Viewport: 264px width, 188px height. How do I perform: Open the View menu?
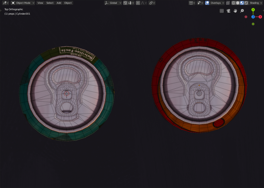click(x=40, y=3)
